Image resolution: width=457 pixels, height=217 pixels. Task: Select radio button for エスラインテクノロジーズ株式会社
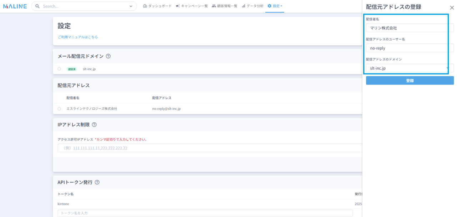pyautogui.click(x=59, y=108)
